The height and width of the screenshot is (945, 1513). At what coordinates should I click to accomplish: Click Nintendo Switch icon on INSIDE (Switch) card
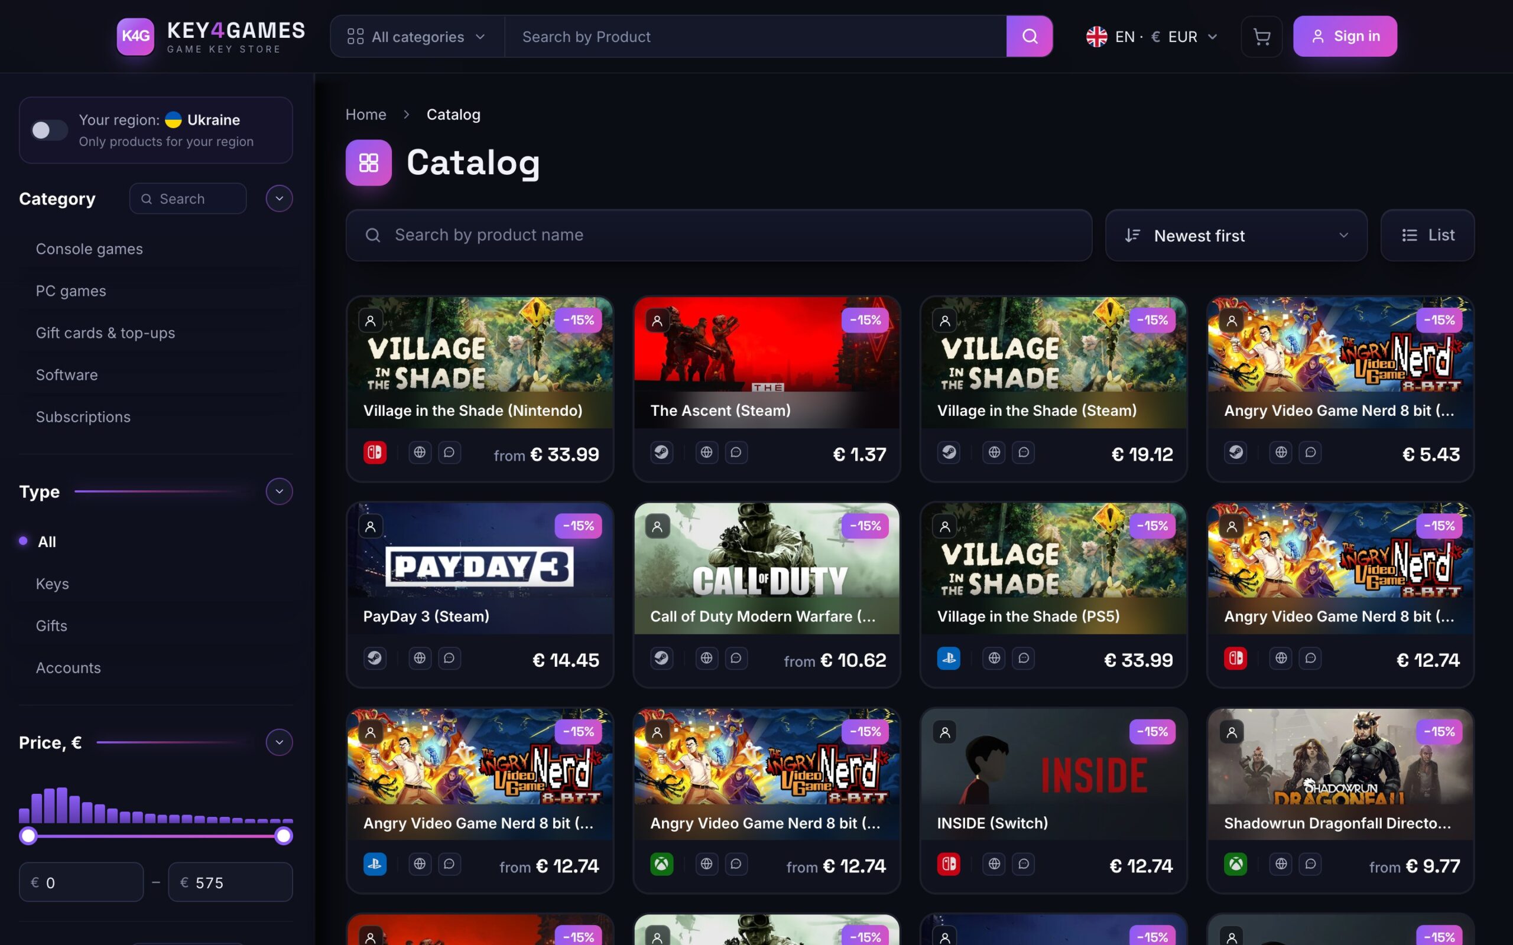click(949, 864)
